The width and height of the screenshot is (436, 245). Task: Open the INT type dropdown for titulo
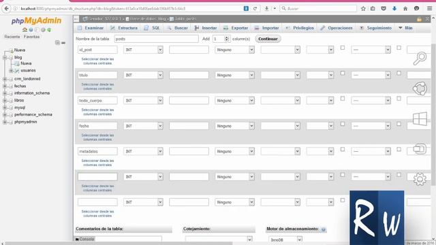coord(143,75)
